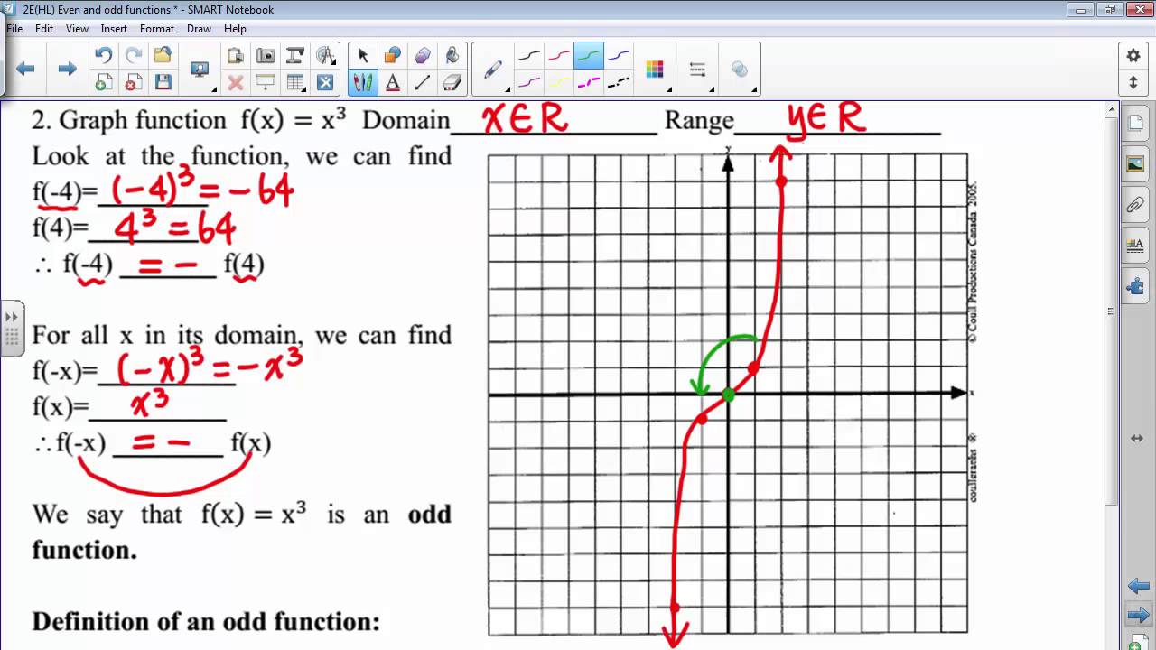Delete the current page
1156x650 pixels.
(133, 83)
